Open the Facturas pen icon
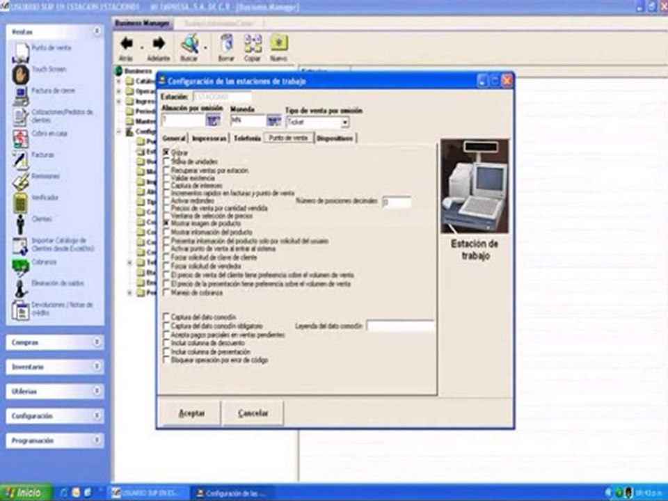668x501 pixels. [x=20, y=160]
